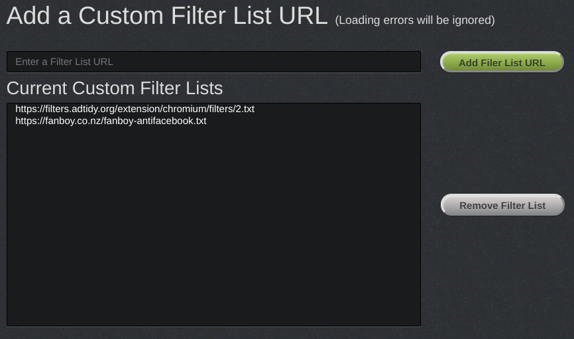
Task: Highlight the second URL in the filter lists box
Action: [111, 121]
